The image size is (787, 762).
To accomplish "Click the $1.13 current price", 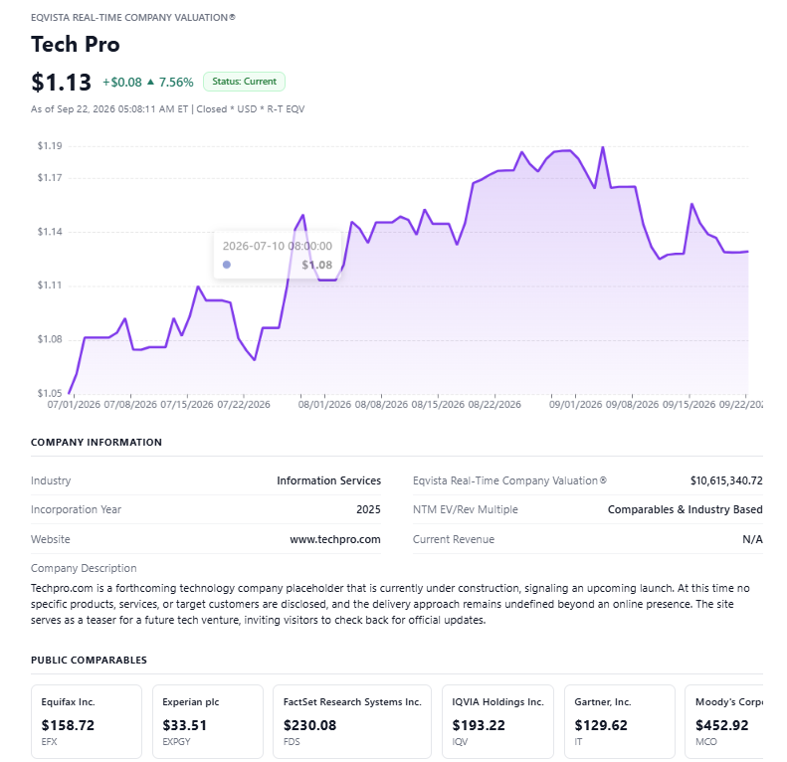I will 62,82.
